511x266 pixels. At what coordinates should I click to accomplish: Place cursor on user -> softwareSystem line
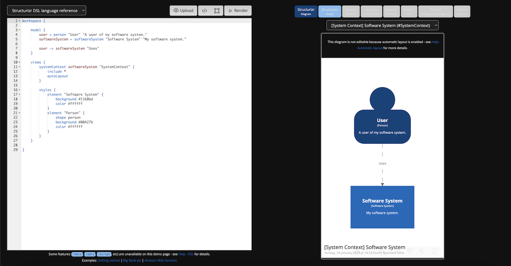[69, 49]
